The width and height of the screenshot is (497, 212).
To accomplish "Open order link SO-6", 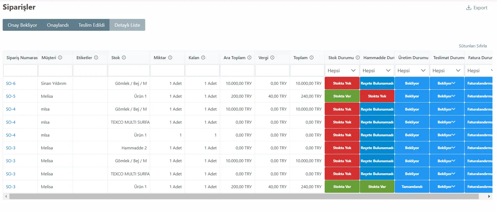I will click(11, 83).
